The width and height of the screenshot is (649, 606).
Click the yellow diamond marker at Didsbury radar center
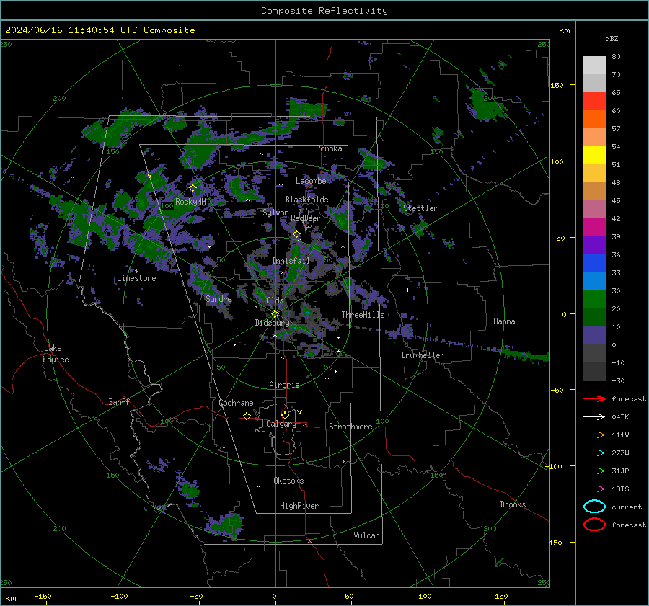[275, 314]
